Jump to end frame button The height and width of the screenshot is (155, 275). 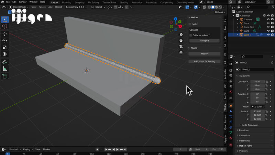pos(125,149)
